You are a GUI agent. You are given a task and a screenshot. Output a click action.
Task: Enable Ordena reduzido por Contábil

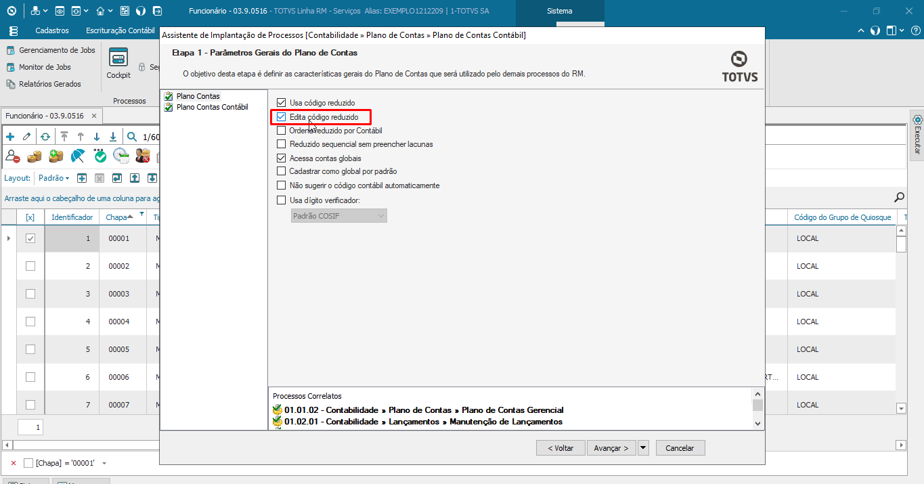(282, 131)
